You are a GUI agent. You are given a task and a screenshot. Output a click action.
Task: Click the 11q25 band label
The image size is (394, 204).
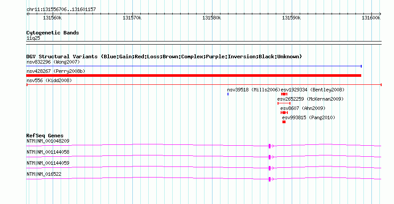[x=33, y=38]
